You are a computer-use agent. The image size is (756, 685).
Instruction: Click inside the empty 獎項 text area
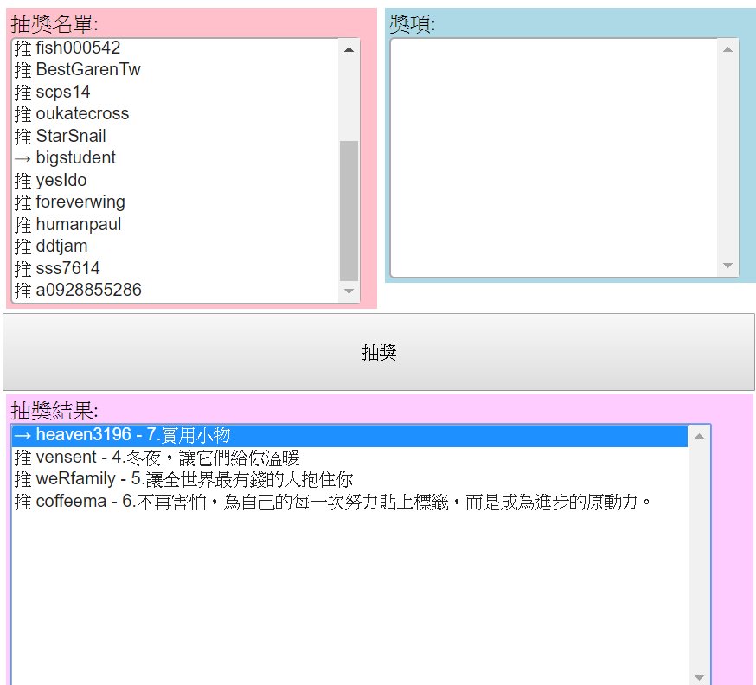pyautogui.click(x=554, y=157)
